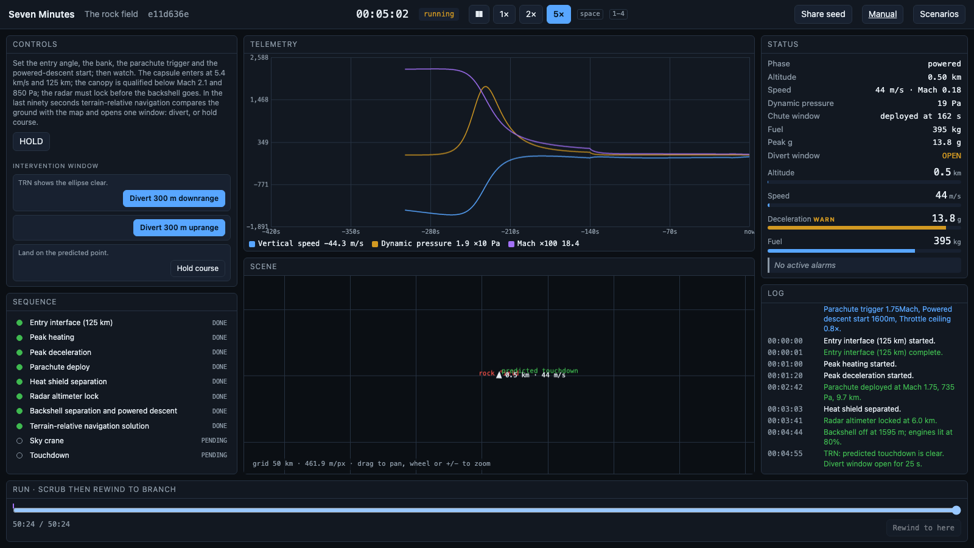Click the Sky crane pending status circle
Viewport: 974px width, 548px height.
(x=19, y=441)
